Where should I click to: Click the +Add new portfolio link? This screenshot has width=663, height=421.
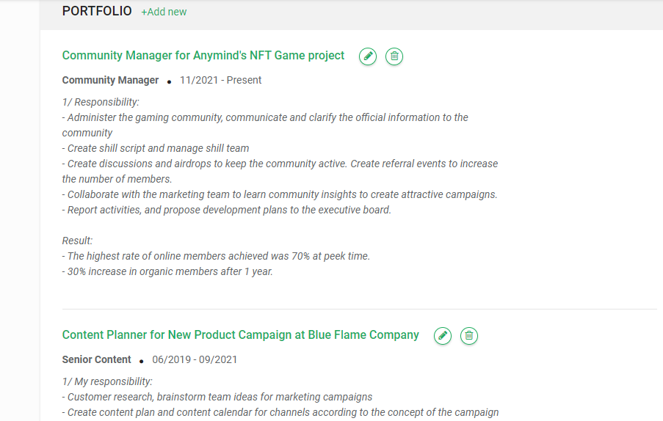(x=164, y=12)
